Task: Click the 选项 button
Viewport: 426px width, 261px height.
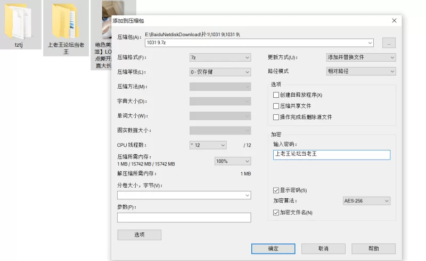Action: coord(139,234)
